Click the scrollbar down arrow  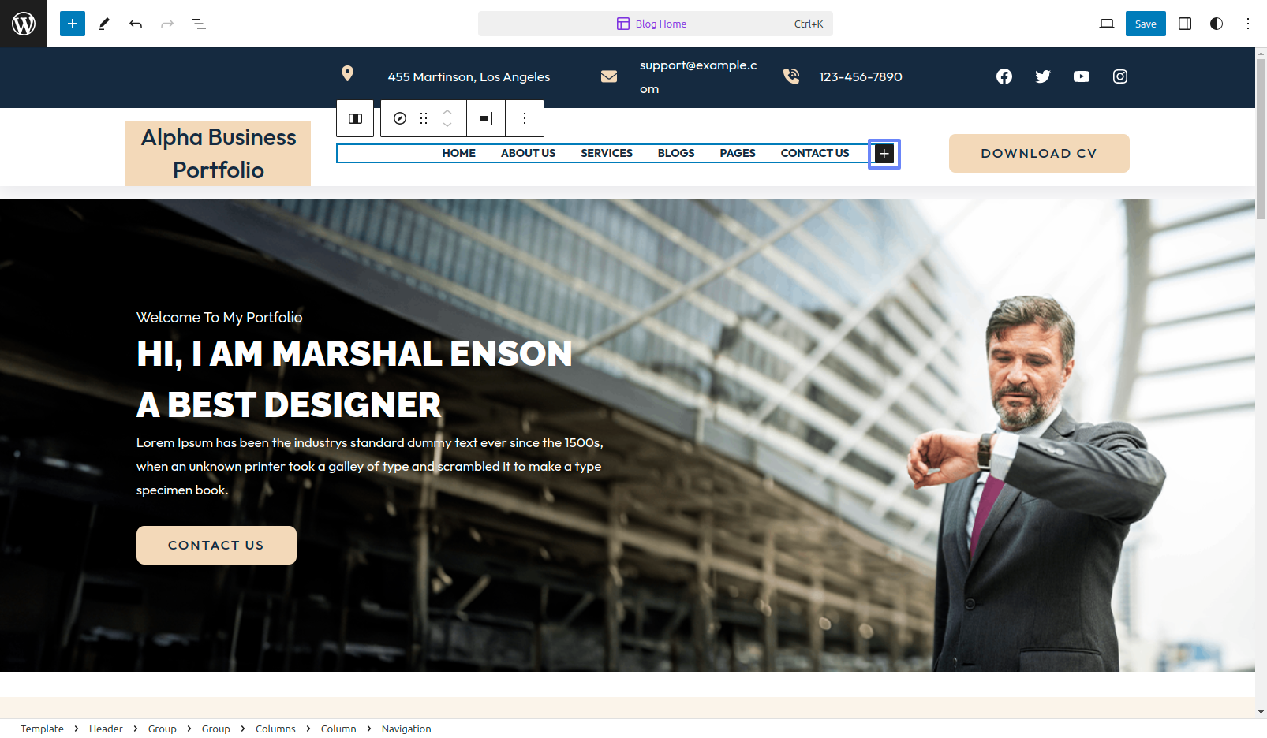pyautogui.click(x=1261, y=712)
